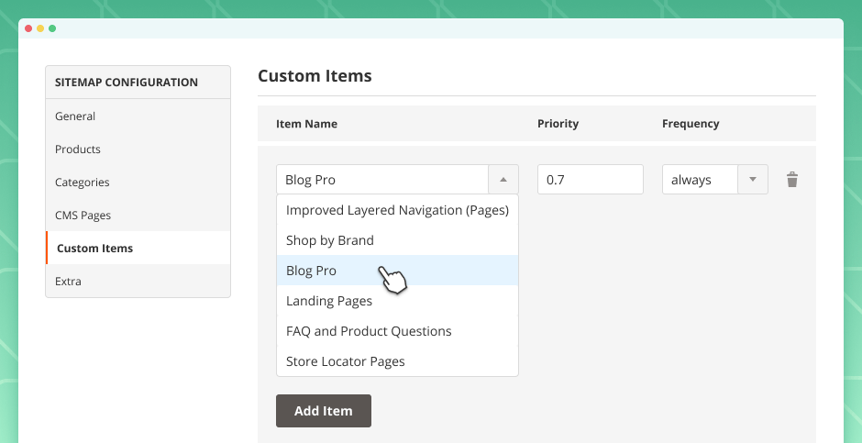Viewport: 862px width, 443px height.
Task: Click the Custom Items page title
Action: (x=315, y=75)
